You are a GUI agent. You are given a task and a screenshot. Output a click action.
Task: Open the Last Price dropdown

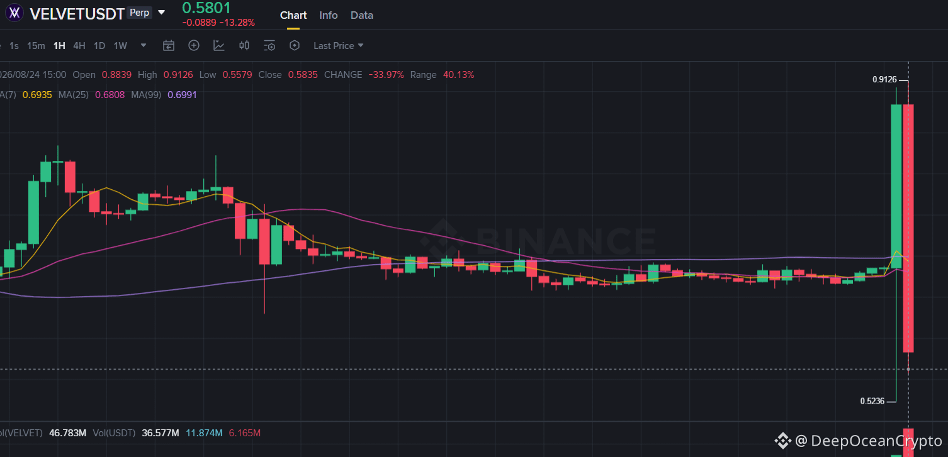[339, 45]
